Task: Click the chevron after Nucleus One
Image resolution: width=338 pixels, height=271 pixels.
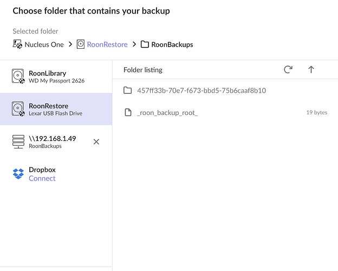Action: [x=70, y=44]
